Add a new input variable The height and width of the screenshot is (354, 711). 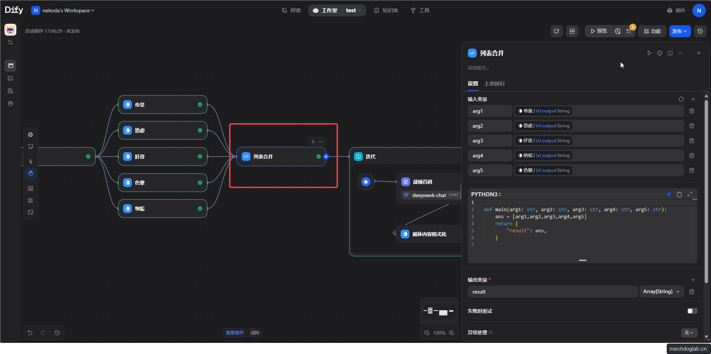(x=693, y=99)
